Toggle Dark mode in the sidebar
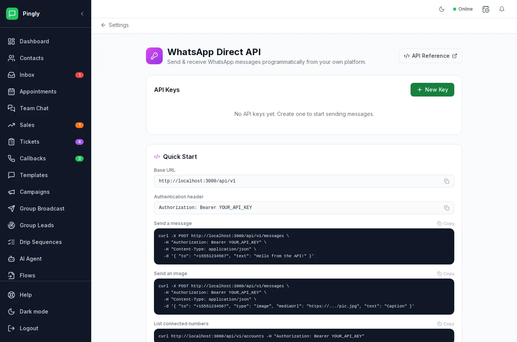 (x=46, y=312)
